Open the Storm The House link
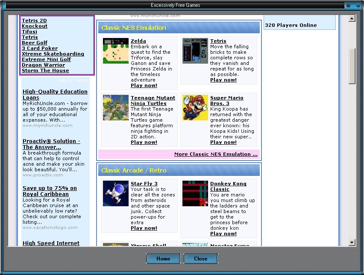This screenshot has width=364, height=275. pos(45,70)
